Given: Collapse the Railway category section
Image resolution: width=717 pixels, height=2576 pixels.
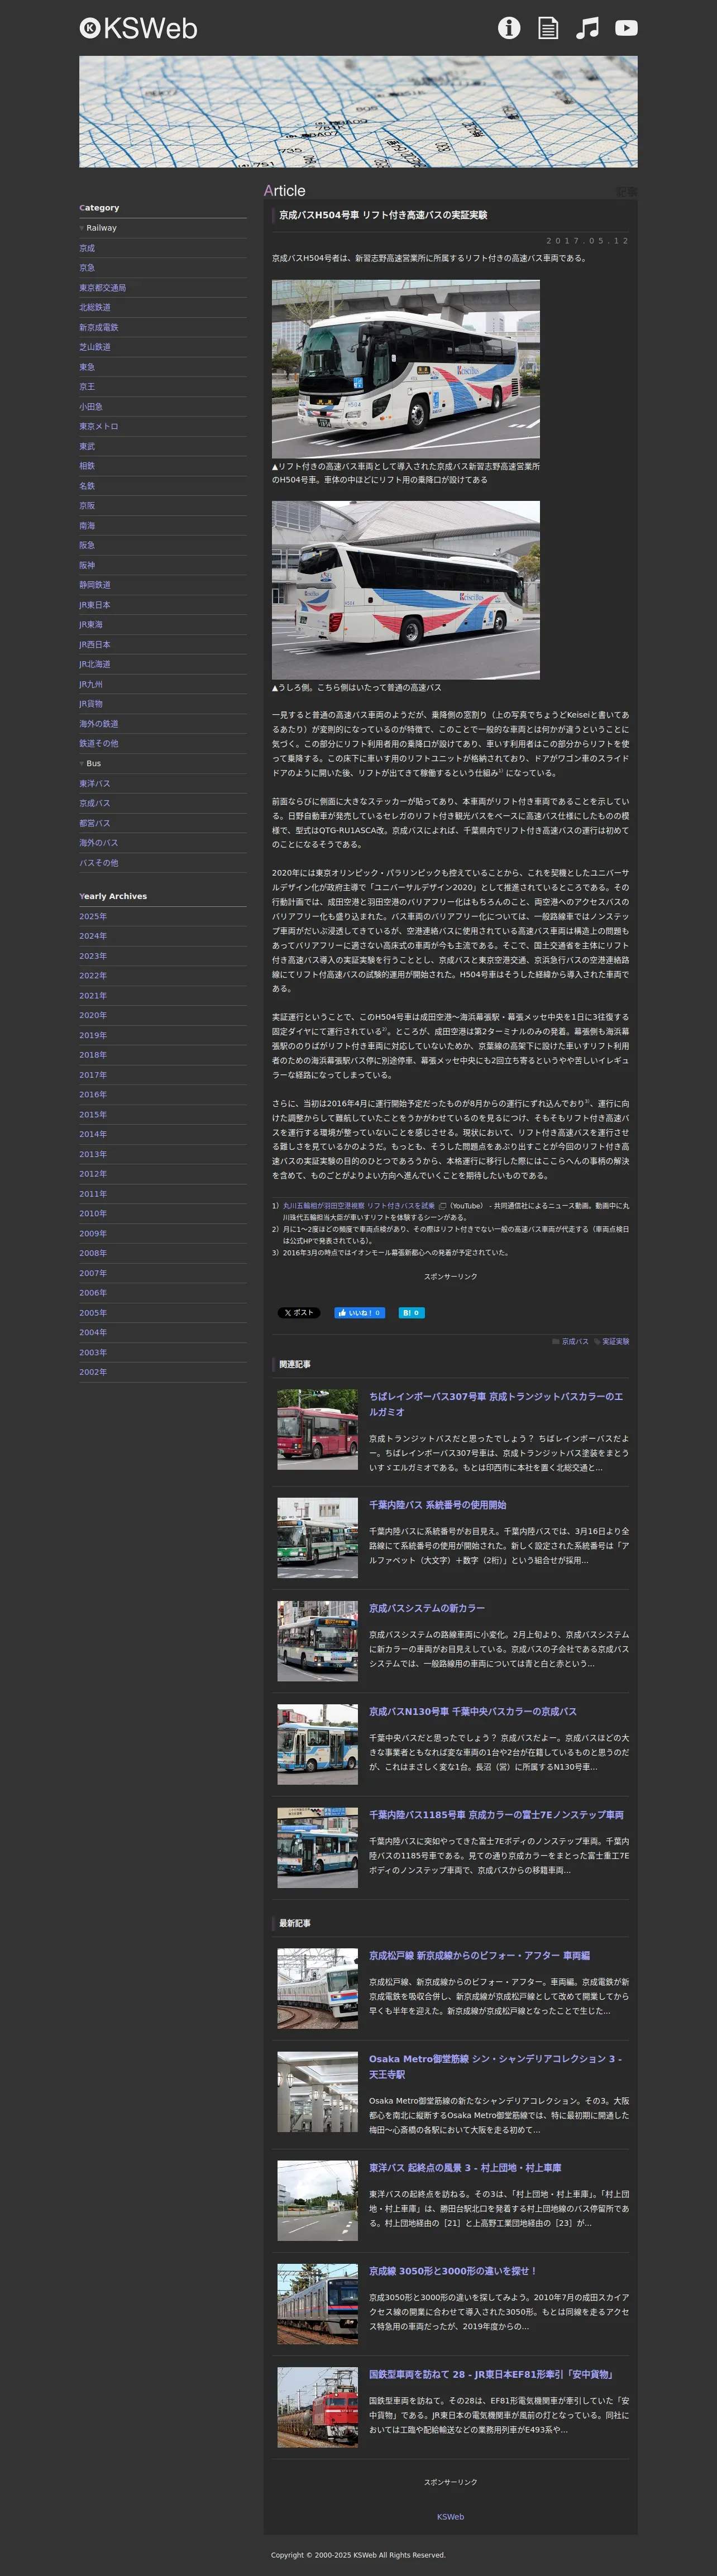Looking at the screenshot, I should coord(98,228).
